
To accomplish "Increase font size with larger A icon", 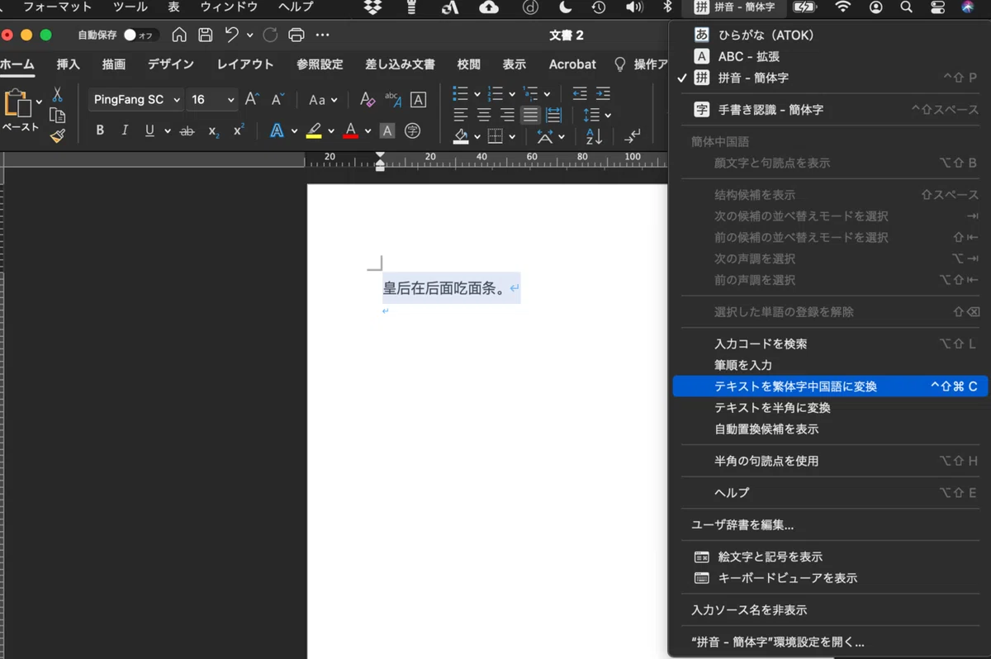I will (x=252, y=100).
